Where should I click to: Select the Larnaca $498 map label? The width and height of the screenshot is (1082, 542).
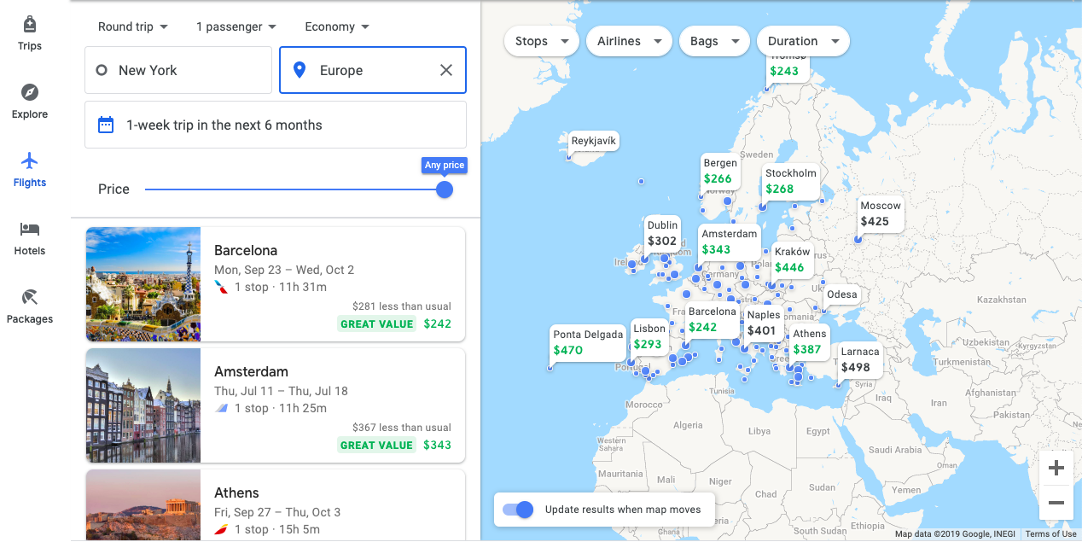point(859,359)
